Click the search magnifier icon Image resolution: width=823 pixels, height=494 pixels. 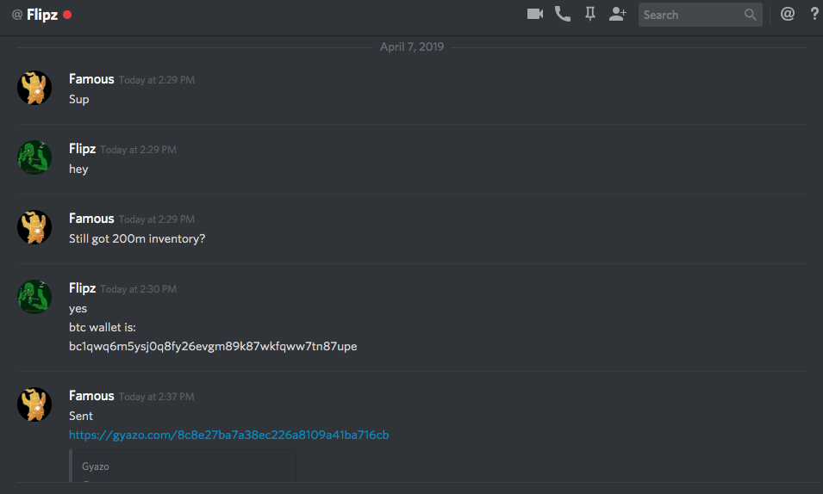tap(751, 15)
